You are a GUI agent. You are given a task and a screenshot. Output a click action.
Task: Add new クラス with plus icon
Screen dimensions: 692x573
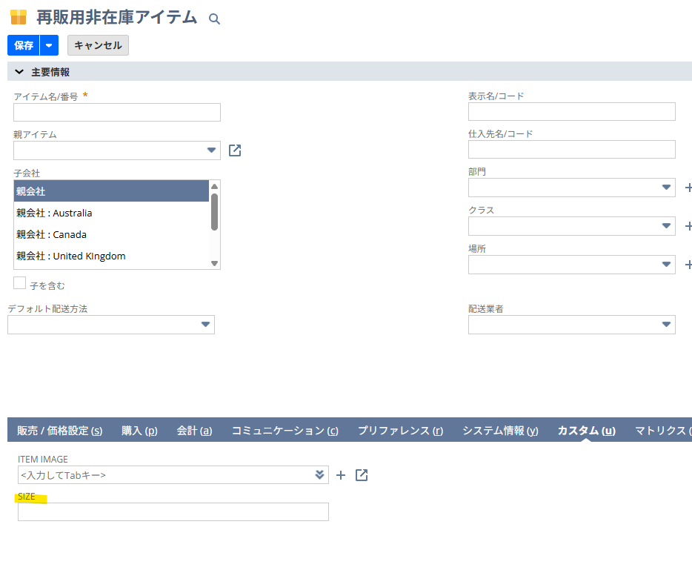(x=688, y=226)
